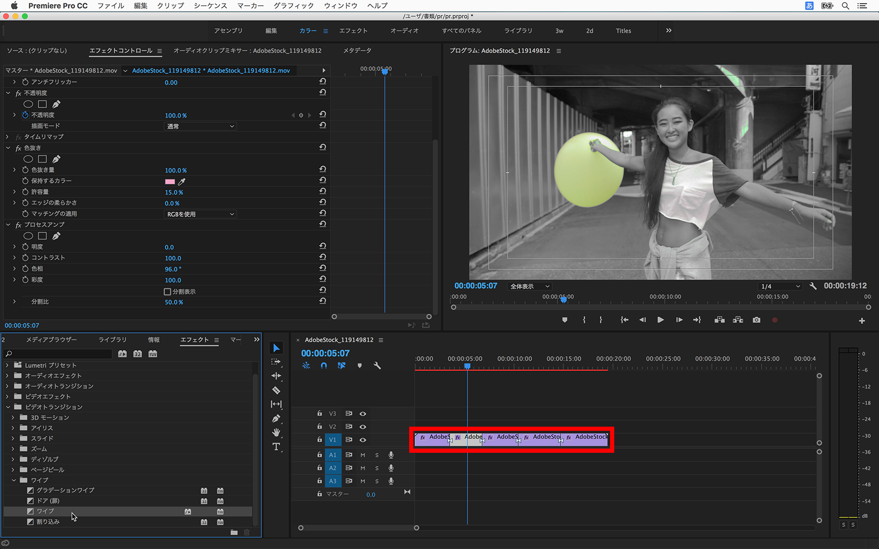Switch to the オーディオ workspace tab
Viewport: 879px width, 549px height.
404,31
